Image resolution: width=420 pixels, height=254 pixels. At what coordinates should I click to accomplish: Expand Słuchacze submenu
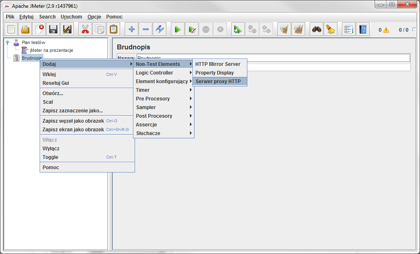[164, 133]
